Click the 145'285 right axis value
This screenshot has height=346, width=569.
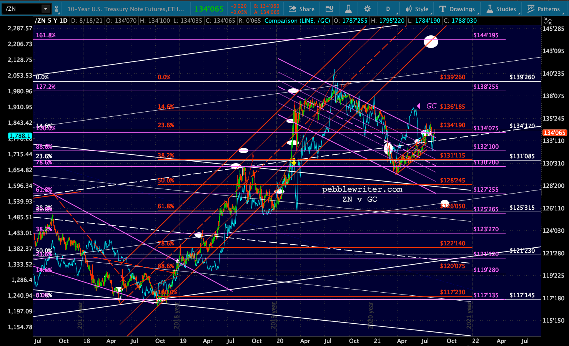(x=554, y=29)
